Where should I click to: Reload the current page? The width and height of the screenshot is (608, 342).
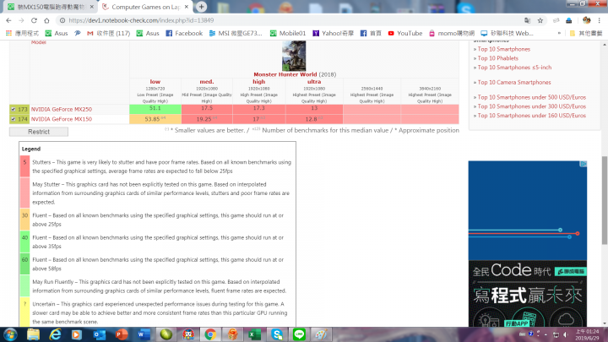(34, 20)
